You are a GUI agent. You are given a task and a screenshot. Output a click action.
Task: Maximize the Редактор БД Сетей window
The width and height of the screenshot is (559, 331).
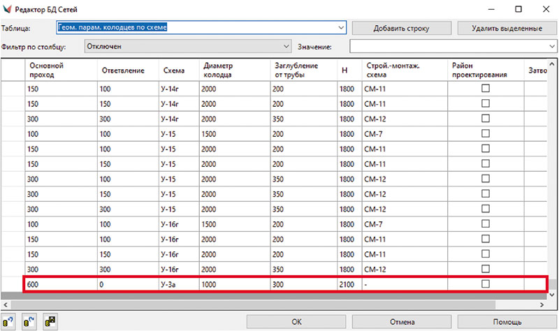518,9
